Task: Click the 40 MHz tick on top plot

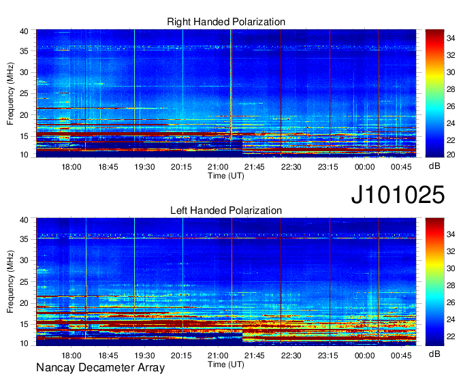Action: pyautogui.click(x=24, y=31)
